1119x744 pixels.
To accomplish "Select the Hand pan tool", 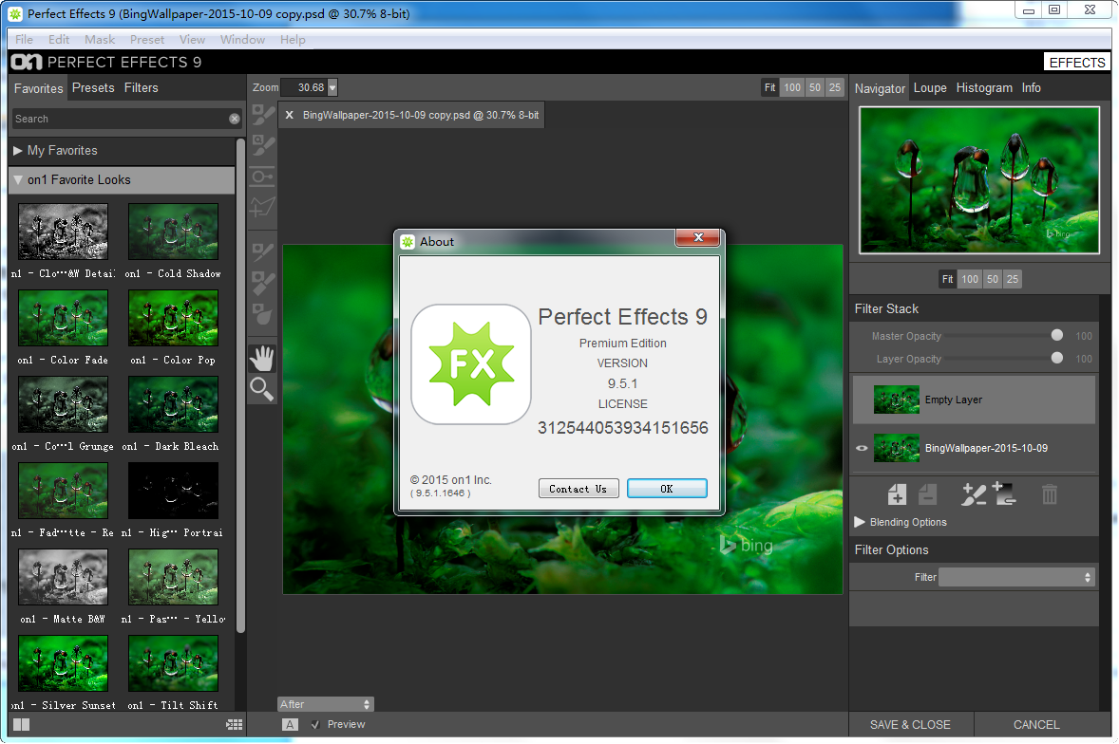I will tap(261, 359).
